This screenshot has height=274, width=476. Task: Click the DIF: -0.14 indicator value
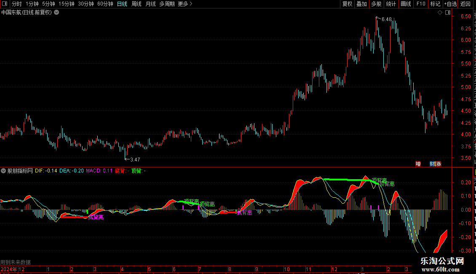(x=46, y=171)
